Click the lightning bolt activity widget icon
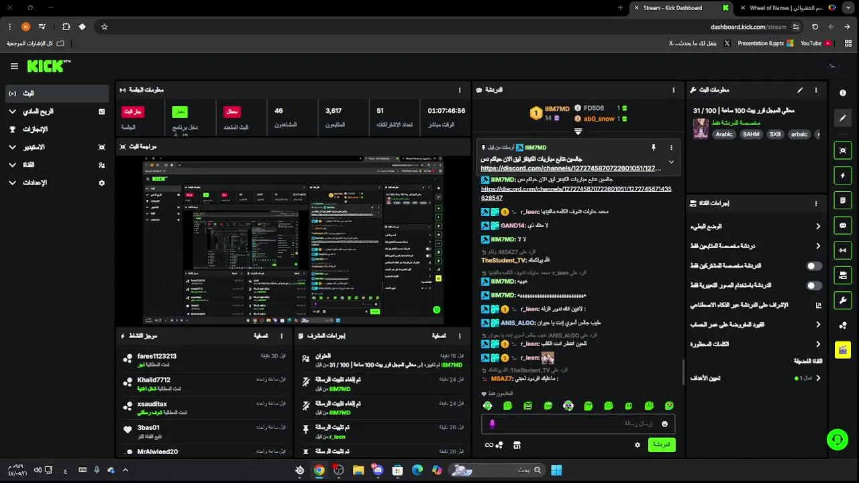 pyautogui.click(x=843, y=175)
